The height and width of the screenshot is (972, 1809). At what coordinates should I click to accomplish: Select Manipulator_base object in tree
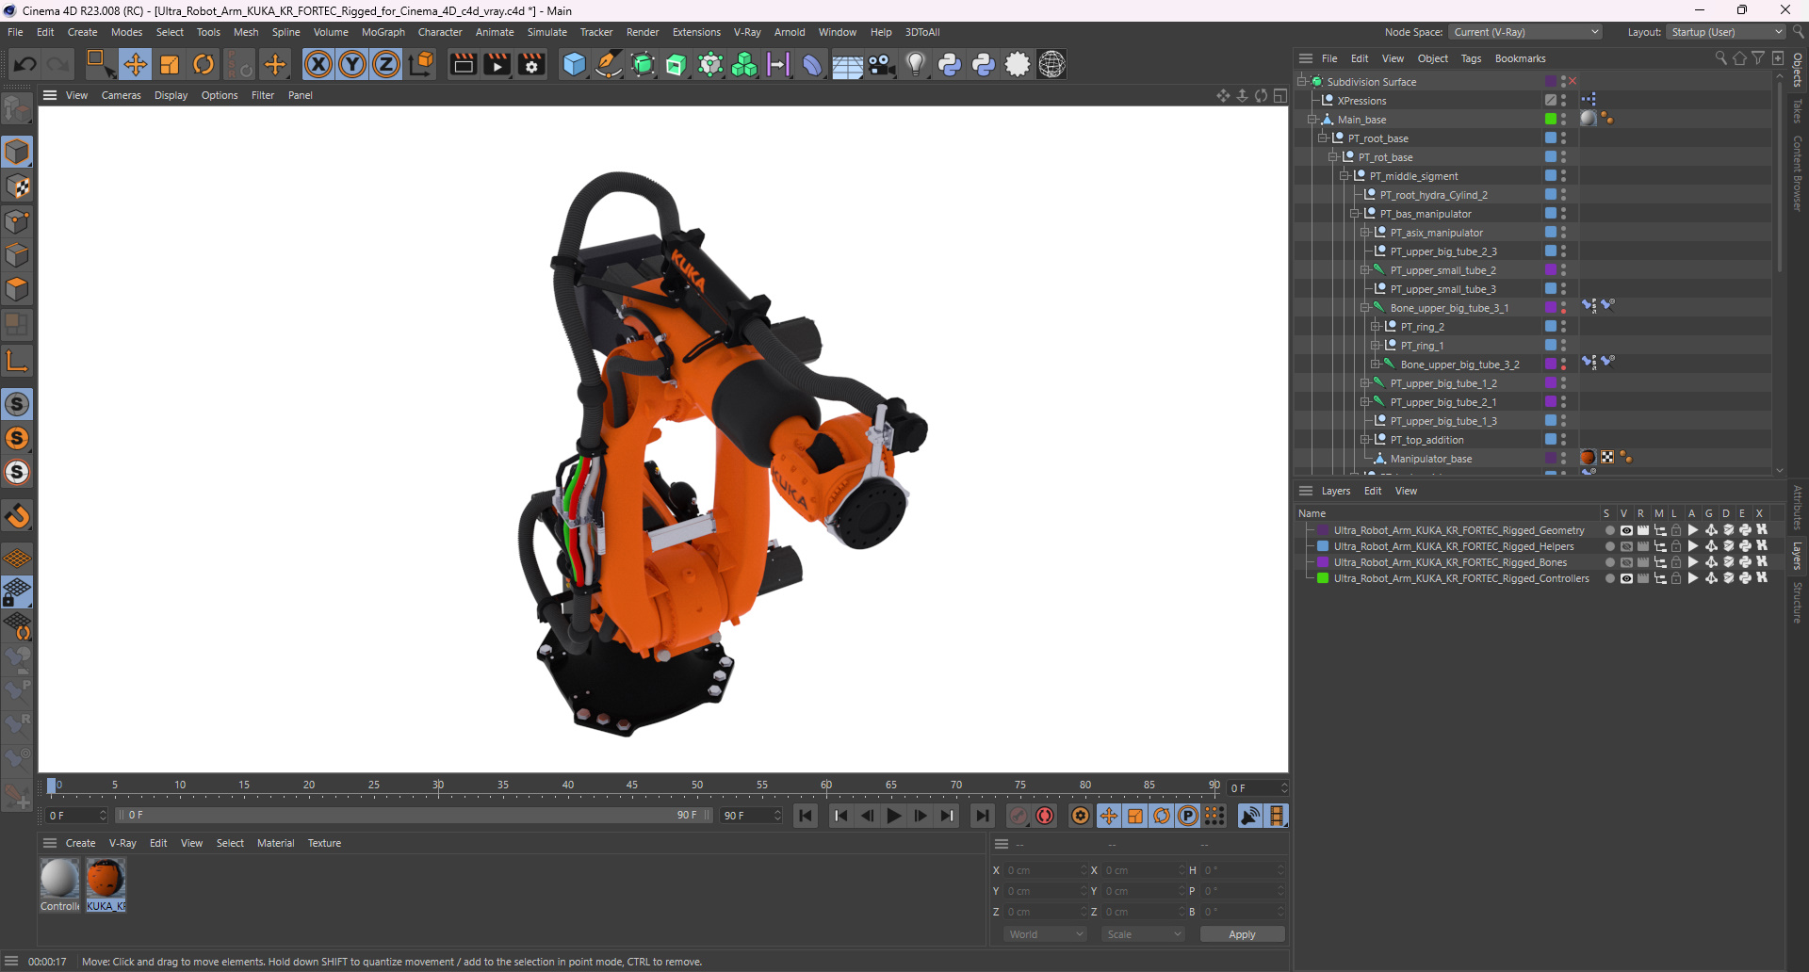coord(1430,459)
